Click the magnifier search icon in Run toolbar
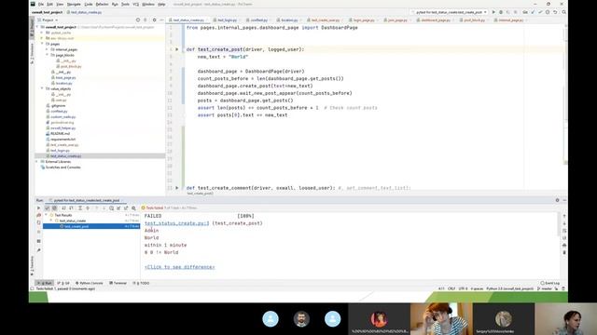This screenshot has width=597, height=335. point(133,208)
